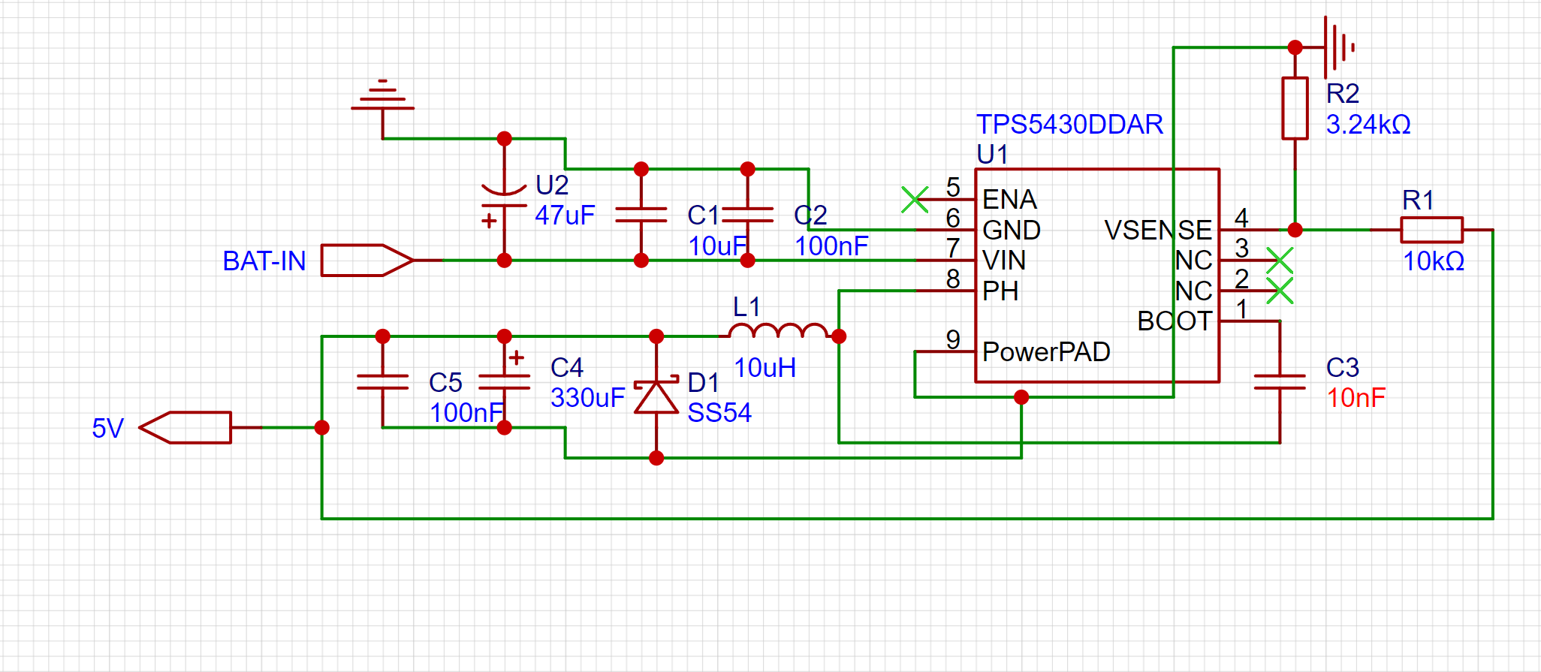The height and width of the screenshot is (672, 1541).
Task: Click the L1 designator label
Action: [x=746, y=307]
